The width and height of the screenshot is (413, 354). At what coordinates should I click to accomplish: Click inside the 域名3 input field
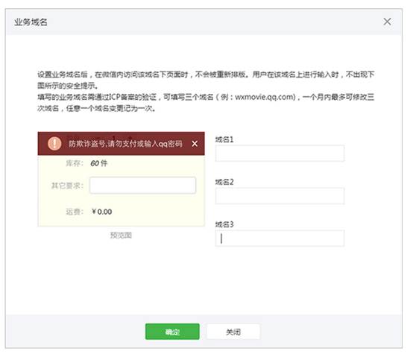pos(280,238)
